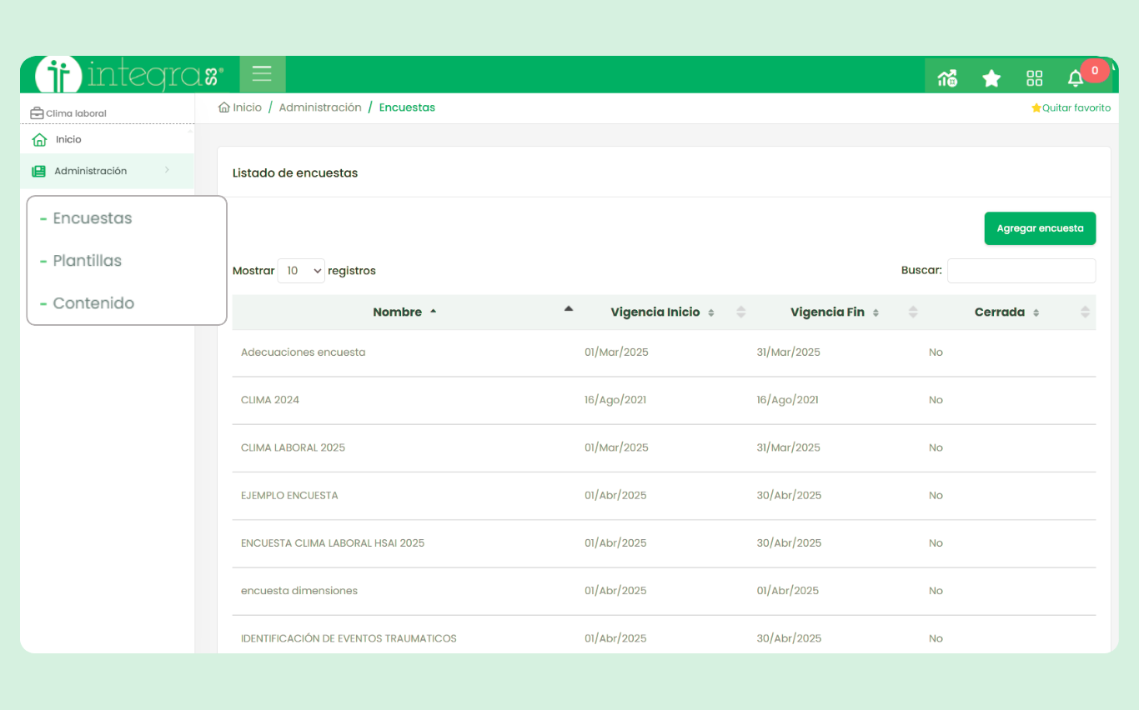Click Quitar favorito link
The height and width of the screenshot is (710, 1139).
click(x=1076, y=107)
